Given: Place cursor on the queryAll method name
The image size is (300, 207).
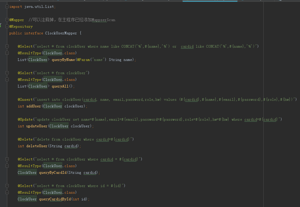Looking at the screenshot, I should [60, 86].
